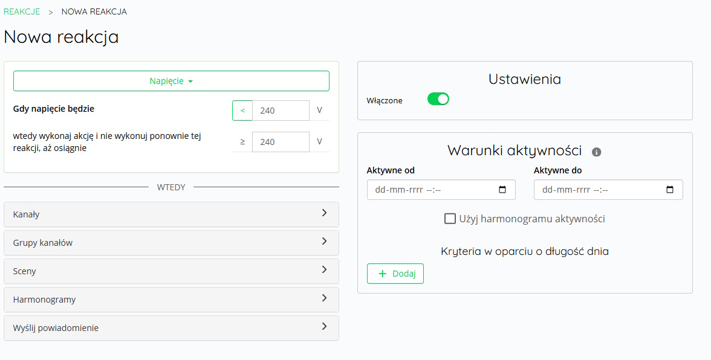Screen dimensions: 711x360
Task: Enable Użyj harmonogramu aktywności
Action: tap(450, 219)
